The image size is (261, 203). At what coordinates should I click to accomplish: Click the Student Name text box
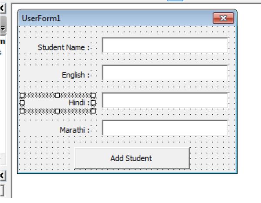(164, 45)
